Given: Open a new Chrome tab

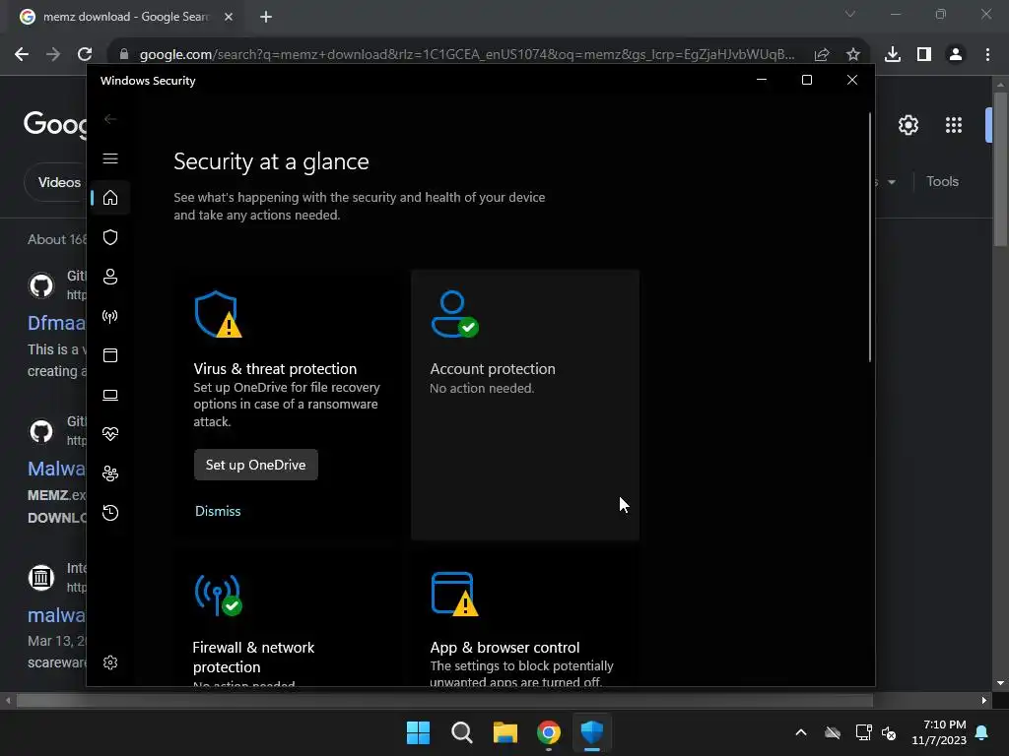Looking at the screenshot, I should click(x=266, y=17).
